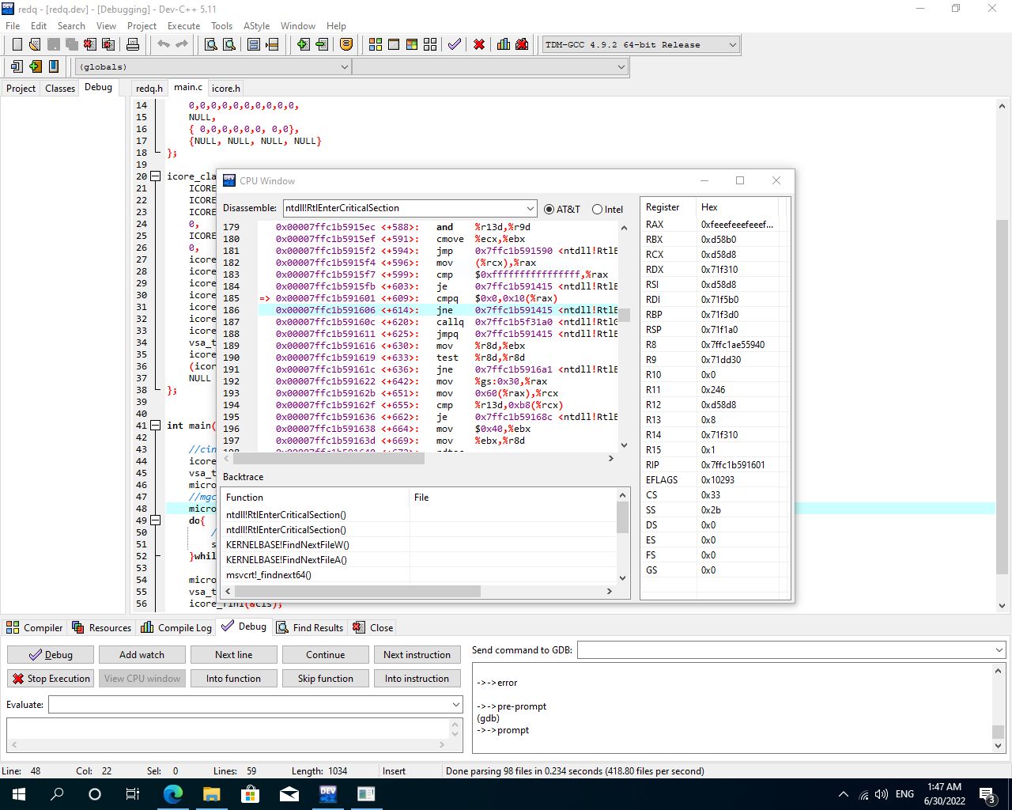Open the Execute menu
Image resolution: width=1012 pixels, height=810 pixels.
(183, 25)
